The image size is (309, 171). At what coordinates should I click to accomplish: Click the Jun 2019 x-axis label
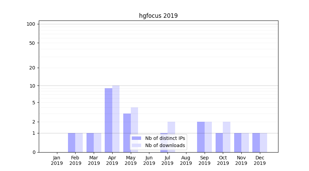click(x=149, y=160)
